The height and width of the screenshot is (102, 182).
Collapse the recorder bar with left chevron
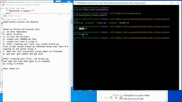pos(102,98)
